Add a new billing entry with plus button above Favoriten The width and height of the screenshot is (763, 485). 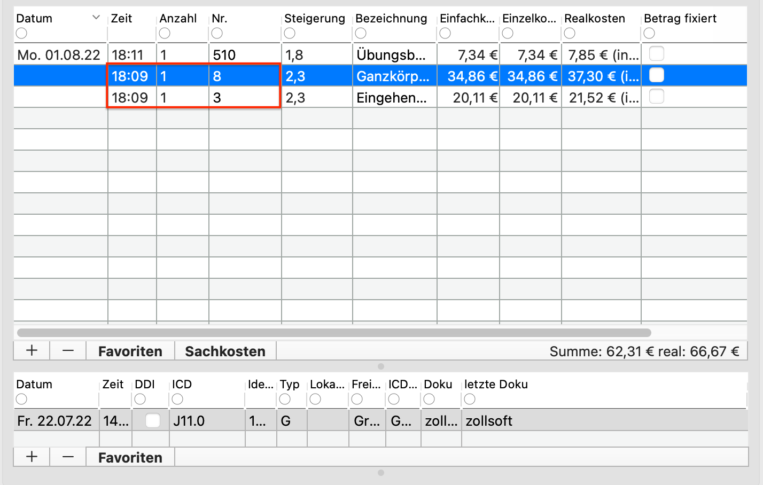pyautogui.click(x=32, y=351)
